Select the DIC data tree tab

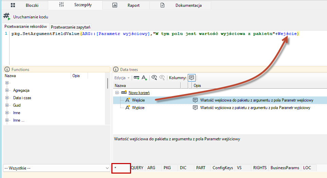tap(186, 168)
